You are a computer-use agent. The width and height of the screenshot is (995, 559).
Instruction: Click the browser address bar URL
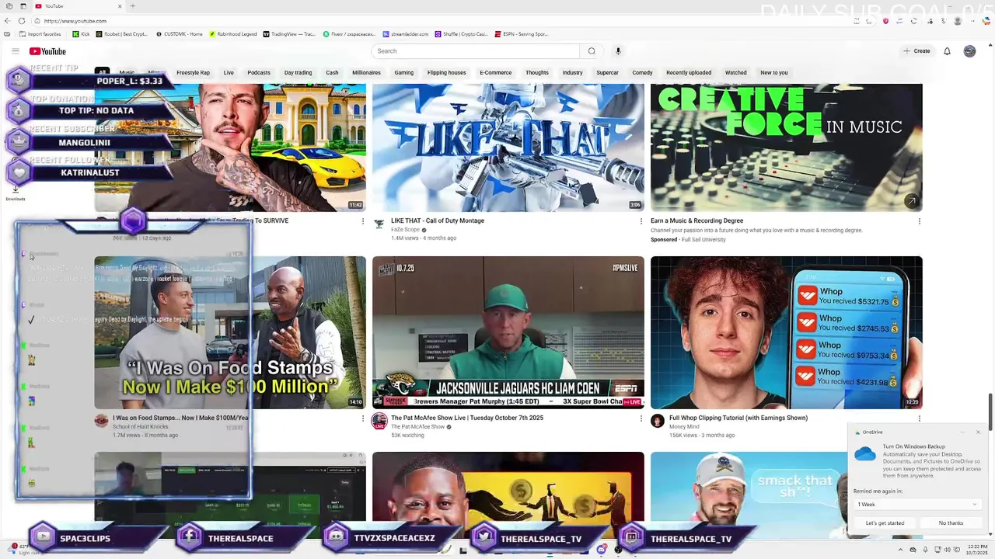pos(75,21)
